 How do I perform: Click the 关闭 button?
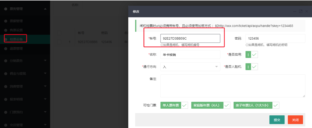(295, 120)
